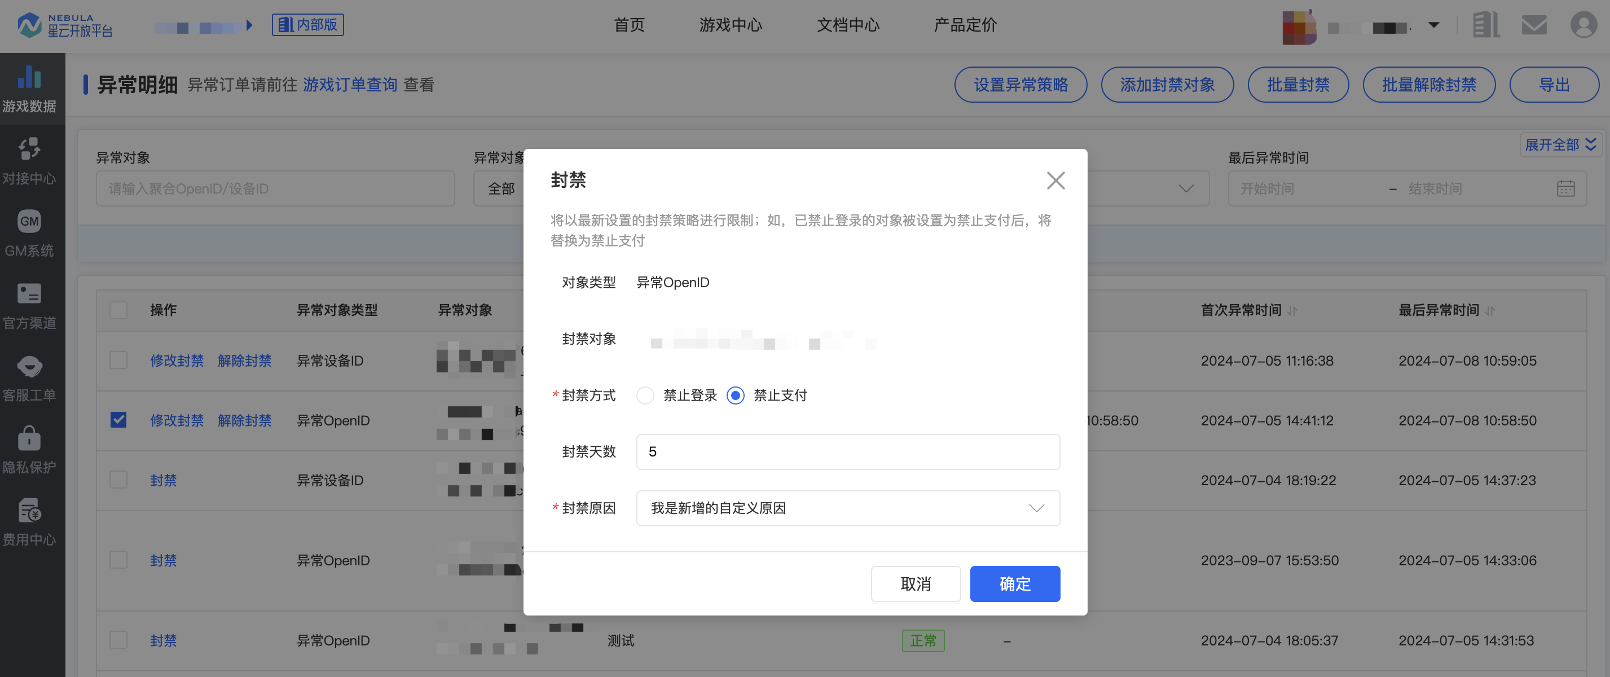
Task: Check the 2024-07-04 18:19:22 row checkbox
Action: coord(118,480)
